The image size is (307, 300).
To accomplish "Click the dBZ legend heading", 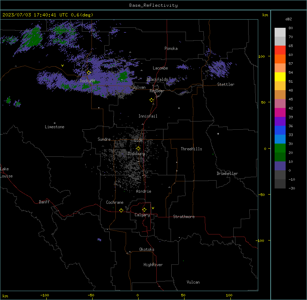I will pyautogui.click(x=288, y=19).
